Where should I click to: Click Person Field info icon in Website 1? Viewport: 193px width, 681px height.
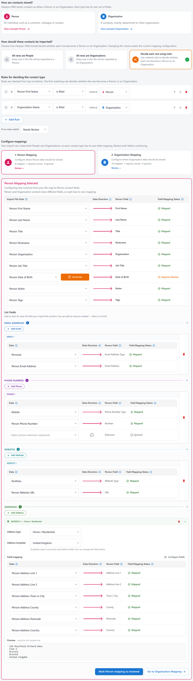pyautogui.click(x=120, y=472)
